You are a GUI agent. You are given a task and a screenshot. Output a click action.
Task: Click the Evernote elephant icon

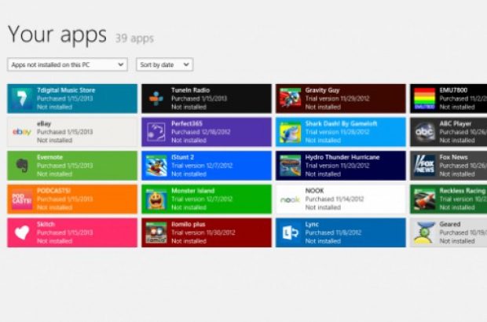(21, 166)
